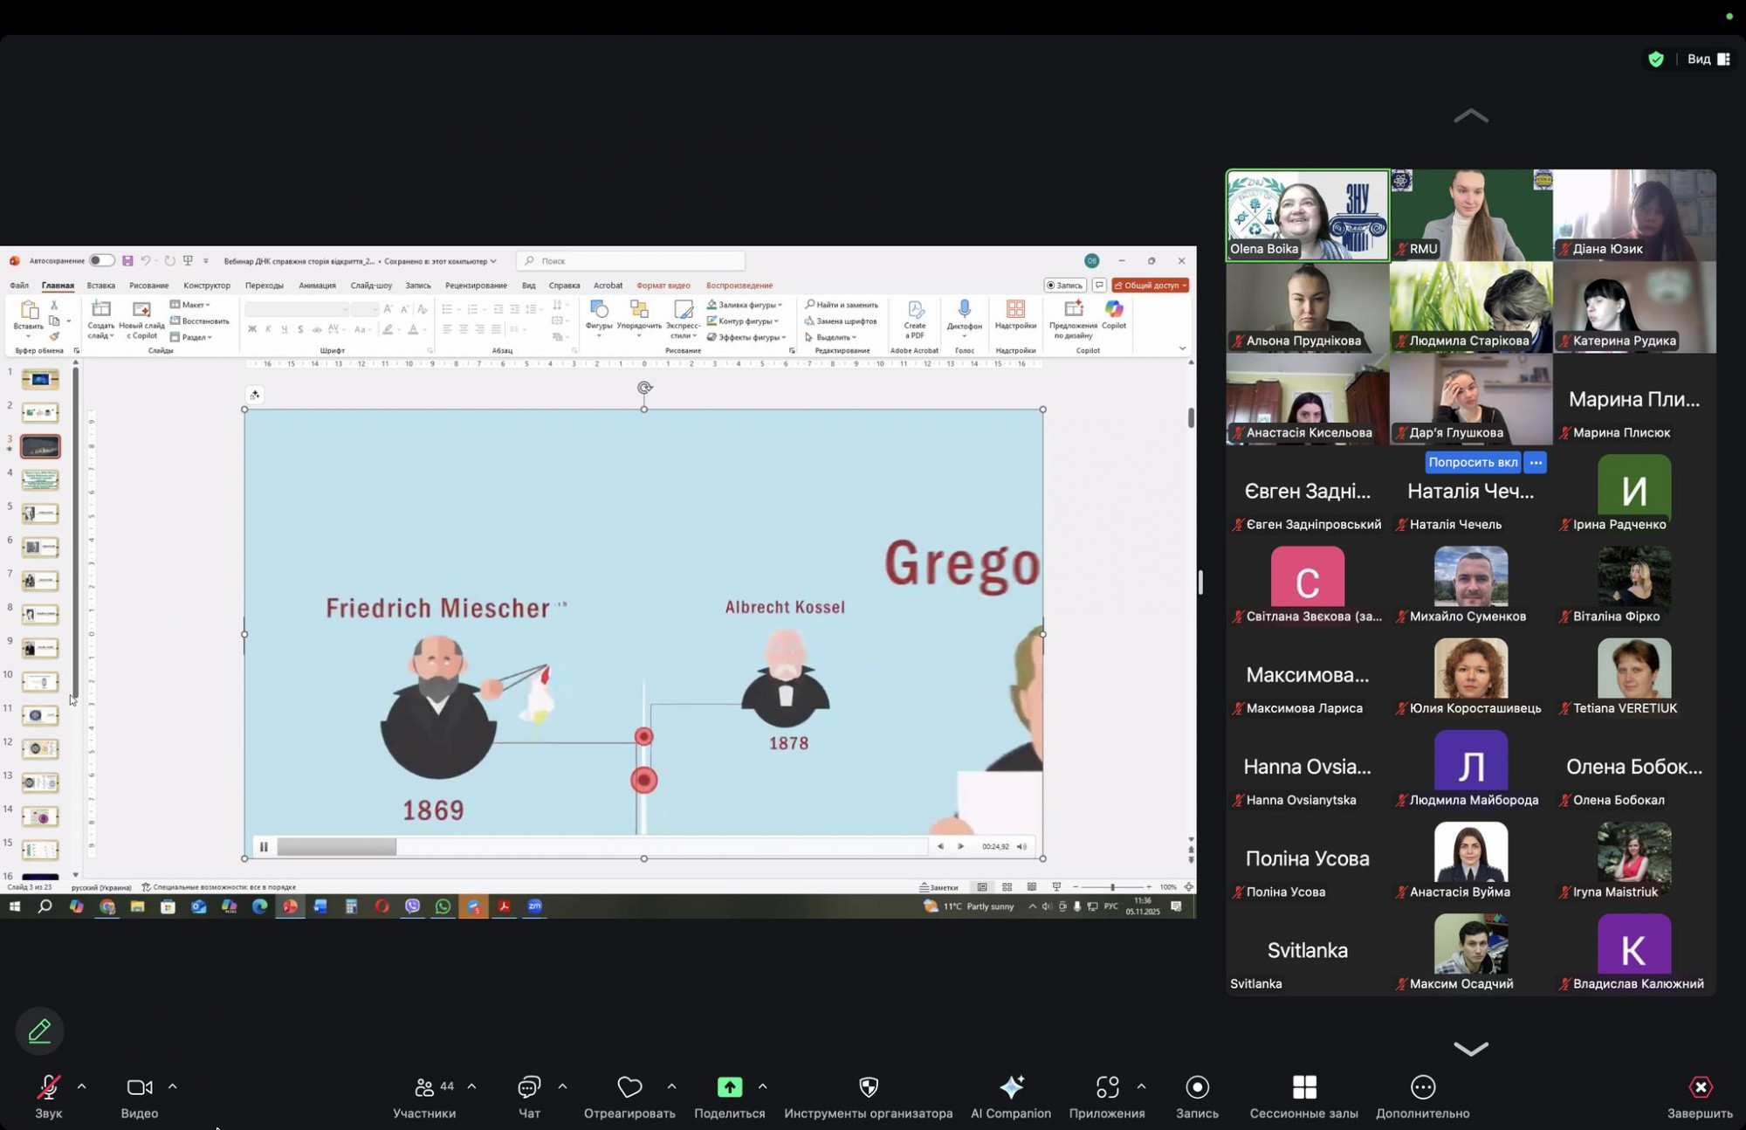
Task: Expand audio options arrow next to Звук
Action: tap(82, 1086)
